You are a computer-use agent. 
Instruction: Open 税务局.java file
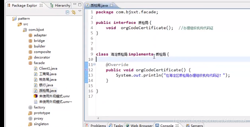(x=48, y=79)
